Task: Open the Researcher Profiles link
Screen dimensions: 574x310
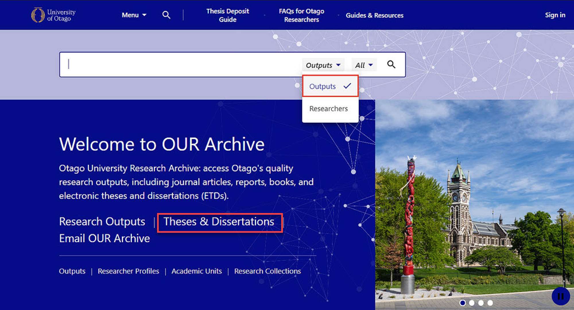Action: [x=128, y=271]
